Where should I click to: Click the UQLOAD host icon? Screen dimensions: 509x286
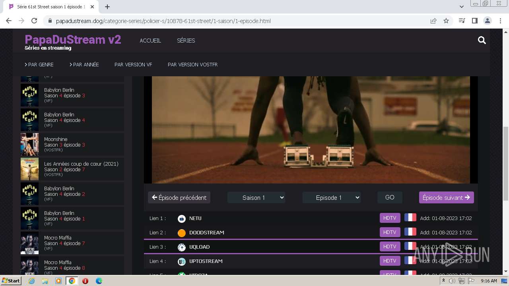pyautogui.click(x=182, y=247)
